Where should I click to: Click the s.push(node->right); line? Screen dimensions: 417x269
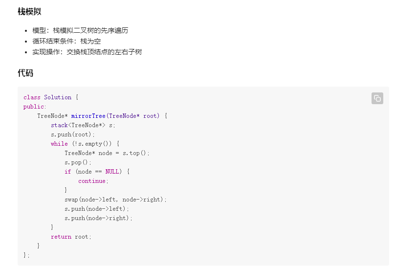98,218
